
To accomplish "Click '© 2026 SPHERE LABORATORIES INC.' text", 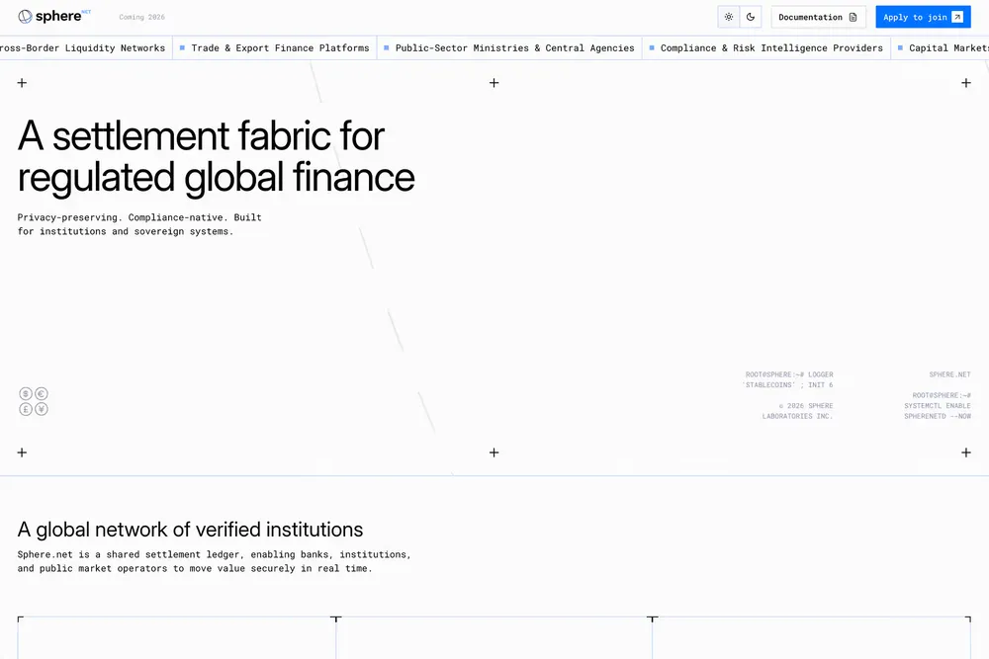I will click(797, 411).
